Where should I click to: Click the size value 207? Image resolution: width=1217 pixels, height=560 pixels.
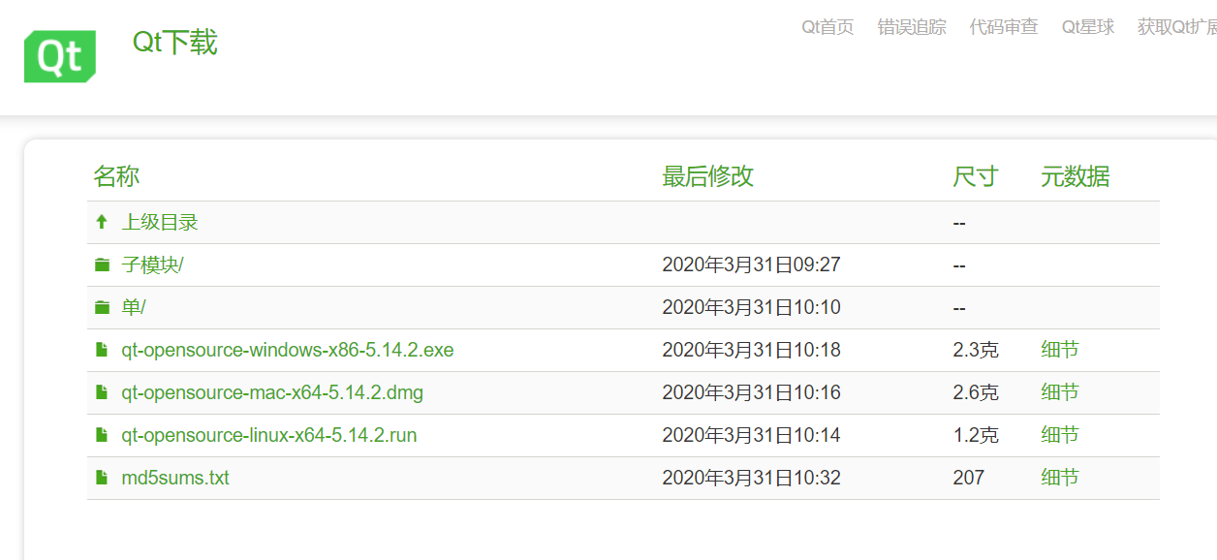[968, 478]
